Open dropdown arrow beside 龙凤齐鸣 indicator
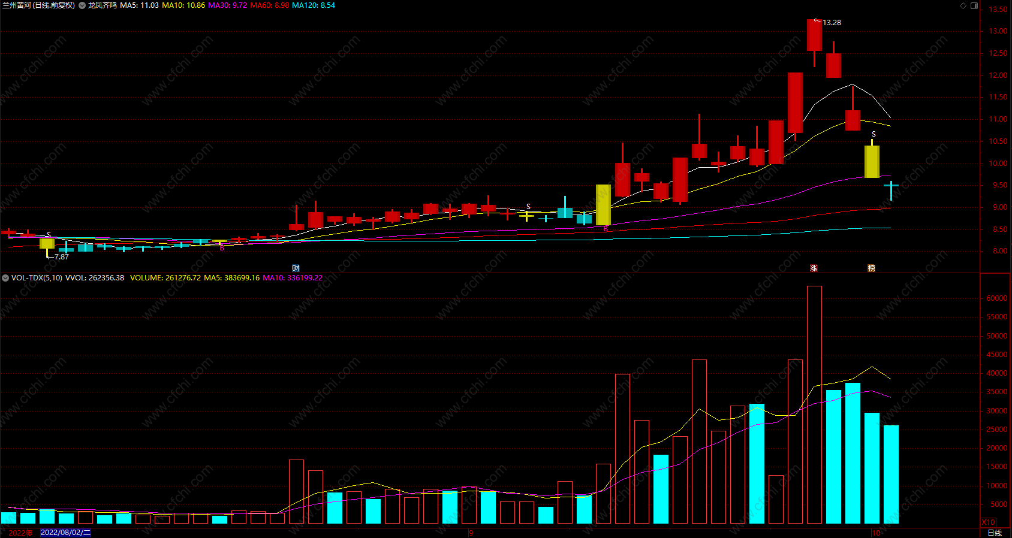The height and width of the screenshot is (538, 1012). (x=82, y=5)
